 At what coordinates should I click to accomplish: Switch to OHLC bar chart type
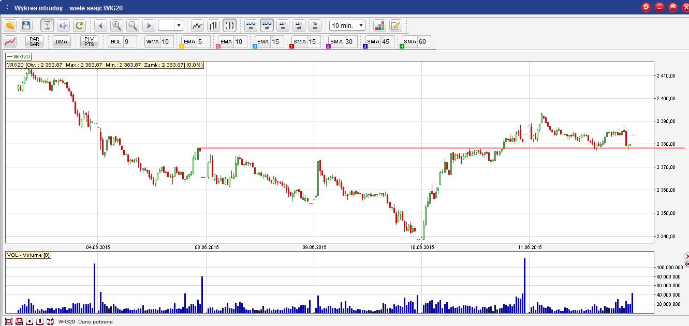213,25
